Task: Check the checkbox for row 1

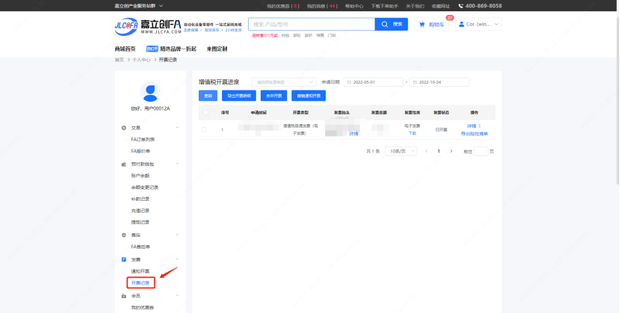Action: 205,130
